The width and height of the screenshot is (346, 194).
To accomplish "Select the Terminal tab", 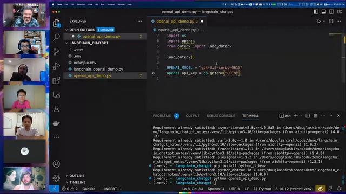I will [250, 116].
